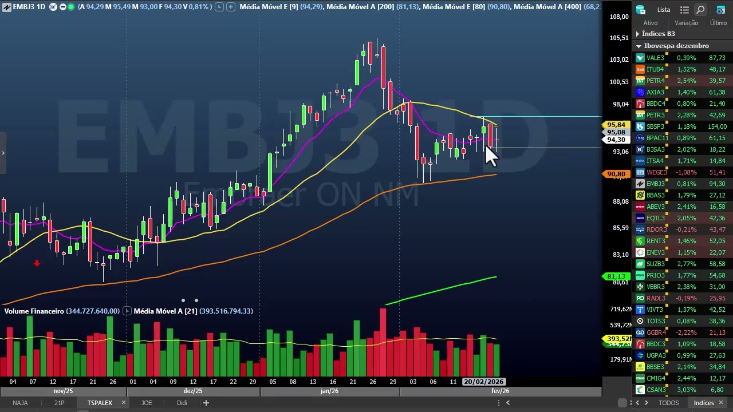Click the chart type icon beside EMBJ3 1D
The image size is (733, 412).
(x=7, y=7)
